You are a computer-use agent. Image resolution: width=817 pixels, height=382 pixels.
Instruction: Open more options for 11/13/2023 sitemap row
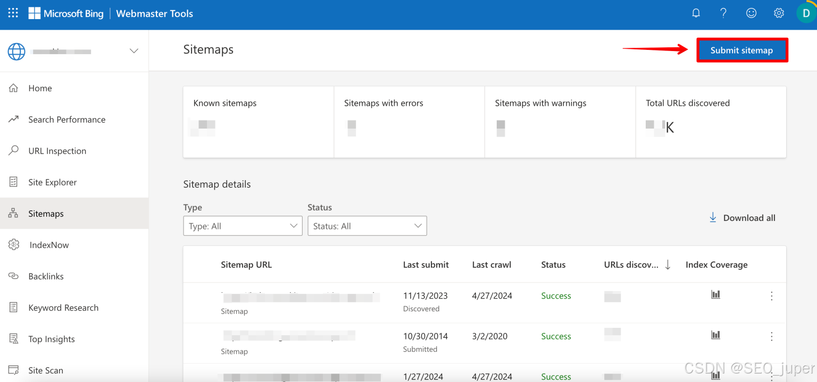tap(771, 296)
